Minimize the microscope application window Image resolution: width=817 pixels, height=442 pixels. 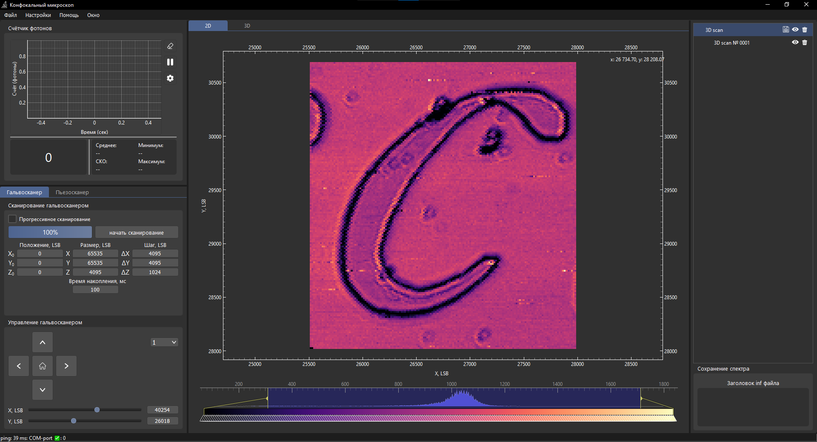(768, 5)
